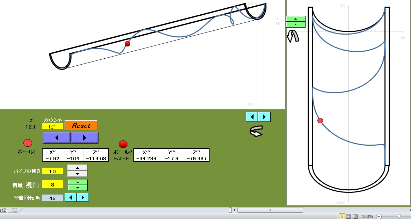Viewport: 411px width, 219px height.
Task: Select the t value 12.1
Action: (31, 127)
